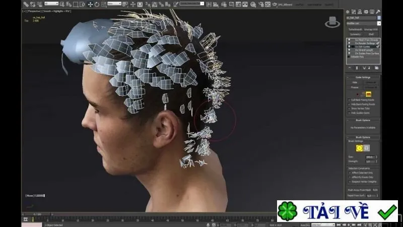Click the ViewCube in the viewport
This screenshot has height=227, width=403.
pos(332,22)
